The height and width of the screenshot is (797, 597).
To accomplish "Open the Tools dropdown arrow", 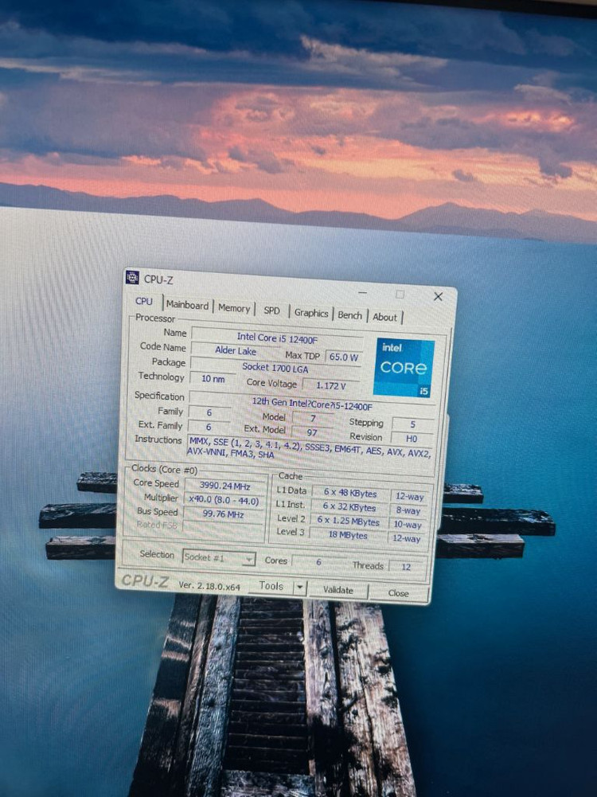I will 299,588.
